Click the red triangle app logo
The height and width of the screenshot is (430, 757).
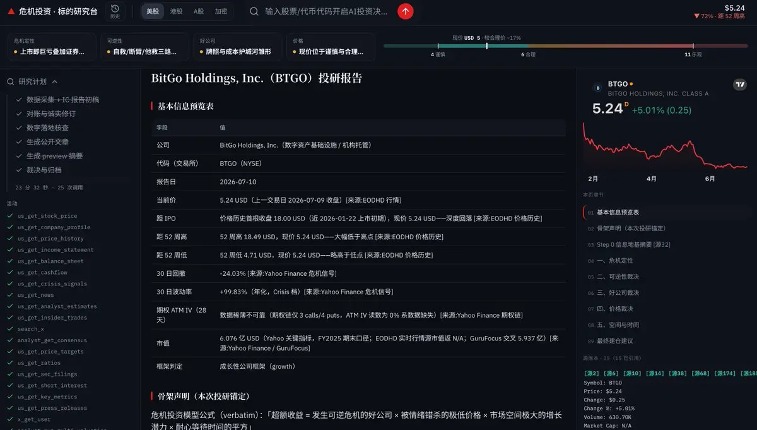click(11, 11)
